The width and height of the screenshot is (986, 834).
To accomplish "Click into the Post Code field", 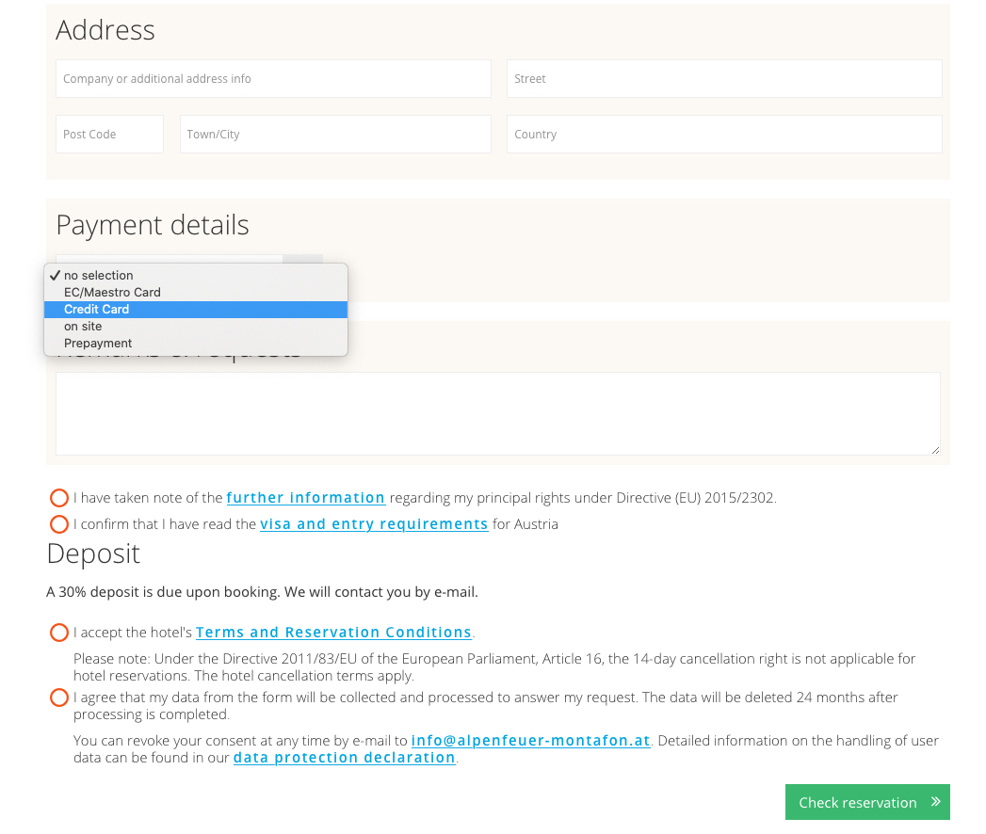I will pos(109,135).
